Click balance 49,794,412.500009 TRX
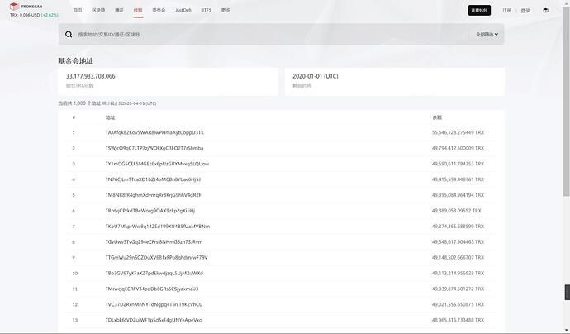The height and width of the screenshot is (334, 570). click(458, 148)
